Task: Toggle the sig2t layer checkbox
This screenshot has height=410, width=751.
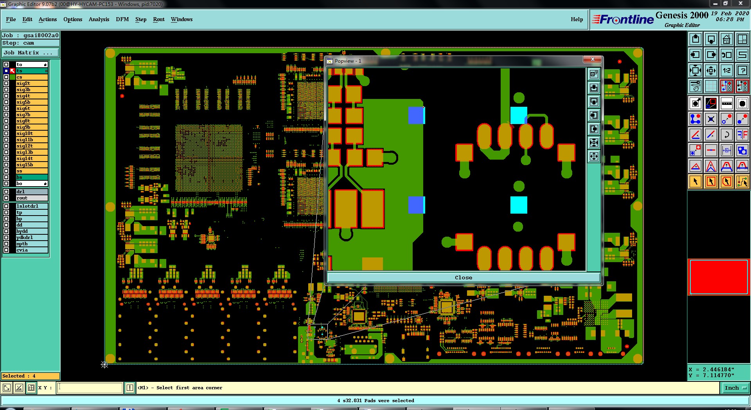Action: click(x=6, y=83)
